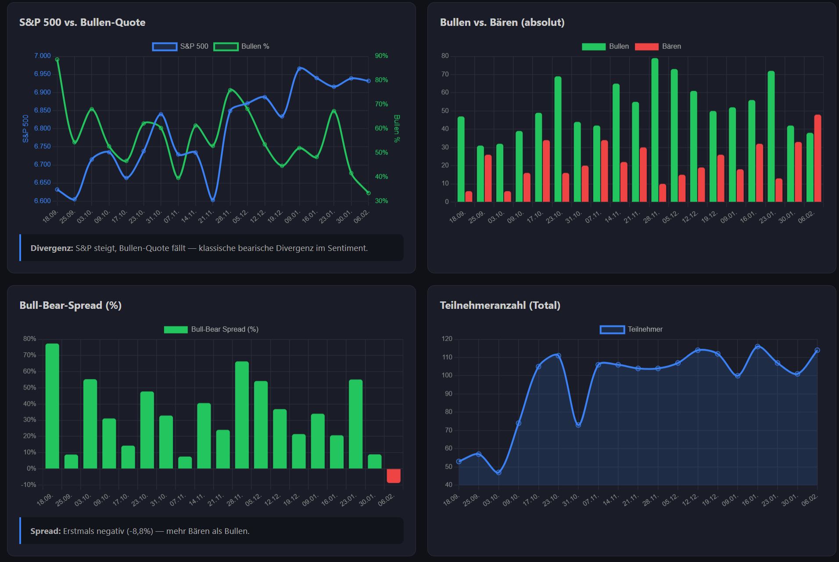Click the tallest green Bullen bar
Viewport: 839px width, 562px height.
655,130
